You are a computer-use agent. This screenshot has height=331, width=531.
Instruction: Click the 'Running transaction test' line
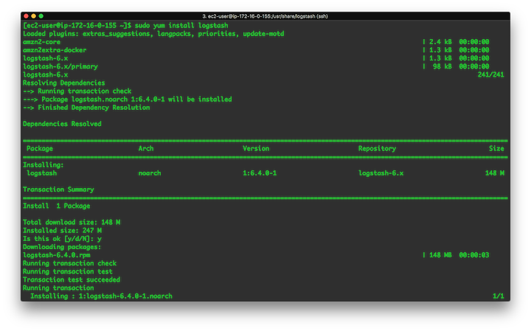[68, 272]
